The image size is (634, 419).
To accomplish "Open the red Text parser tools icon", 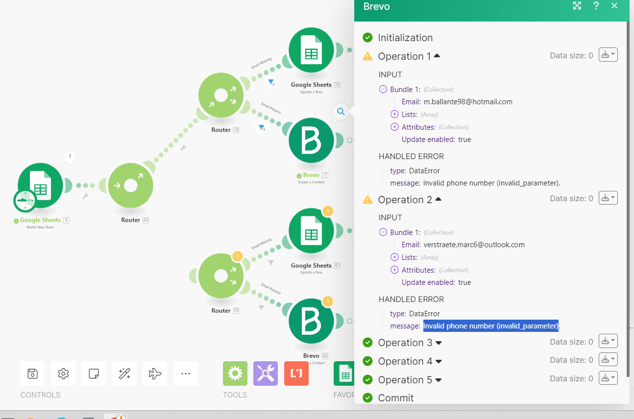I will (x=296, y=373).
